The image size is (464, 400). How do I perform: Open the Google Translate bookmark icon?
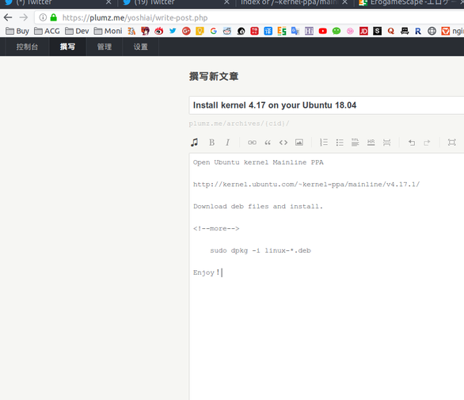pyautogui.click(x=295, y=31)
